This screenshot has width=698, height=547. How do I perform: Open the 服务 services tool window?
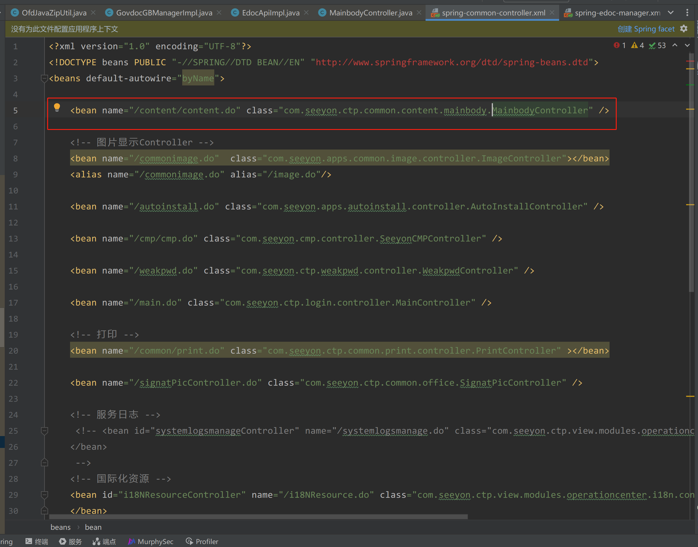click(x=70, y=541)
